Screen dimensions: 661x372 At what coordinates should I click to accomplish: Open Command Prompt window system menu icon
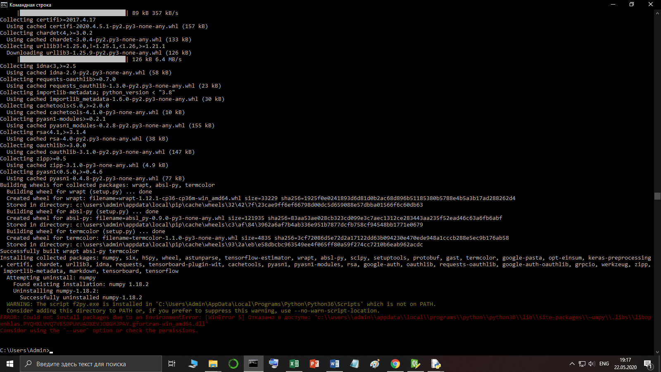[4, 5]
